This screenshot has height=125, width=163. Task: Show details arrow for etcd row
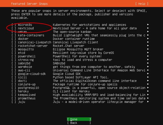pyautogui.click(x=148, y=53)
